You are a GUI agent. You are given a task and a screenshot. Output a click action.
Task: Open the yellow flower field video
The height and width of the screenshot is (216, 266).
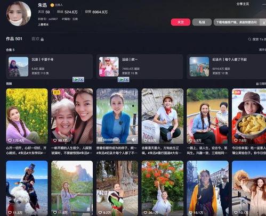point(27,116)
